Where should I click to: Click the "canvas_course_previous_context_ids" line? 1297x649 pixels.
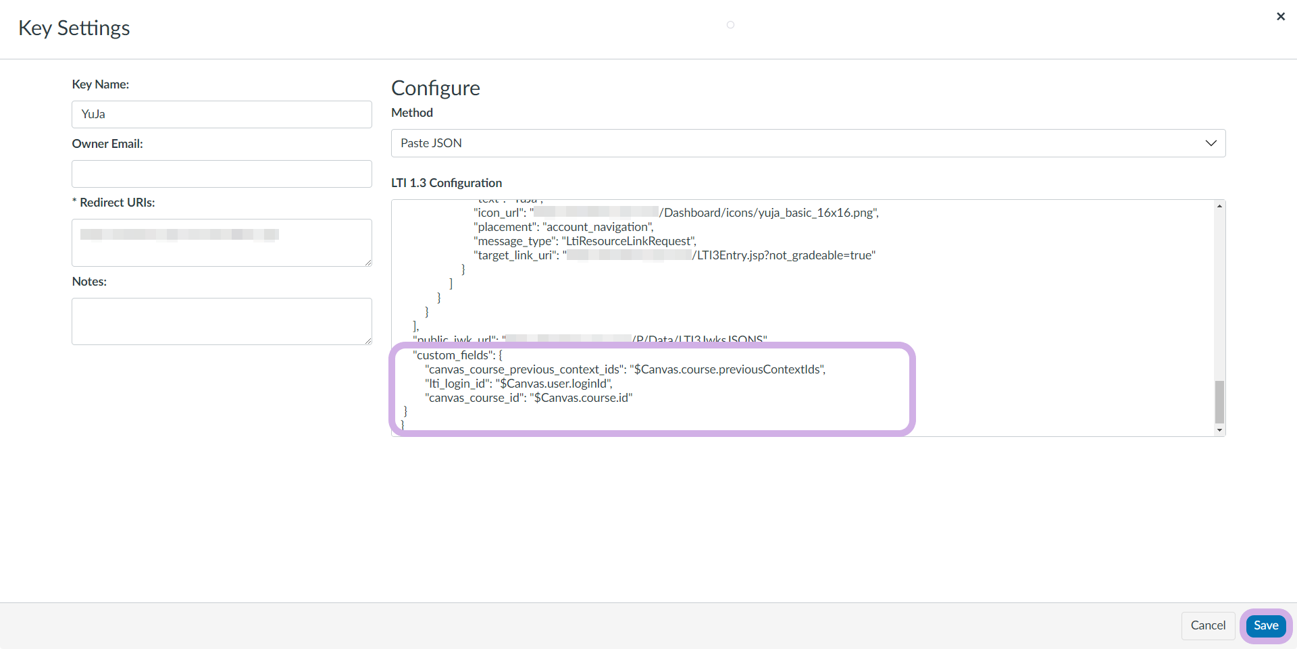625,369
